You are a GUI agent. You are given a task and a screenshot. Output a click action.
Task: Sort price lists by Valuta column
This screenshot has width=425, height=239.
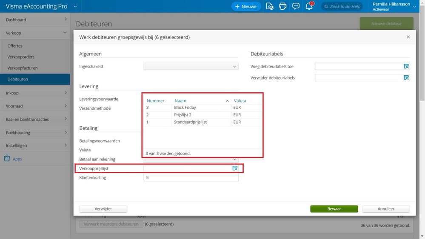[240, 101]
